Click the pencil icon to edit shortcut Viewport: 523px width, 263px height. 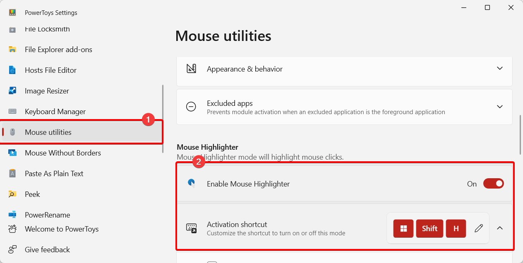coord(479,228)
